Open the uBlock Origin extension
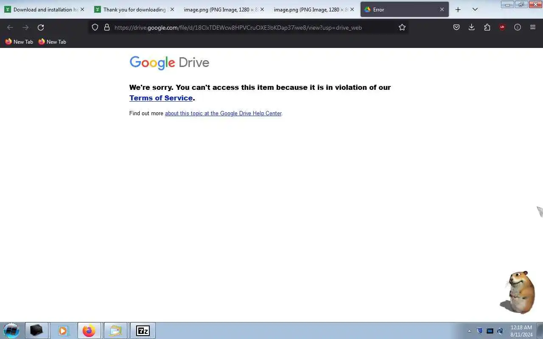 502,27
